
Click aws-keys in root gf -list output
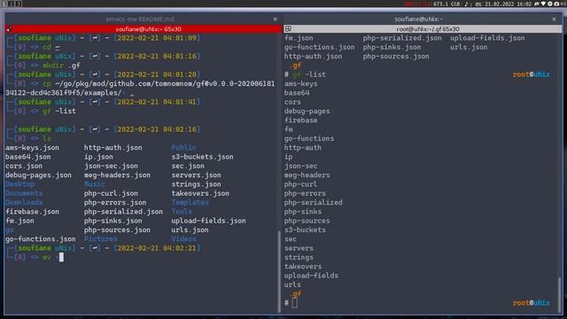[x=301, y=83]
